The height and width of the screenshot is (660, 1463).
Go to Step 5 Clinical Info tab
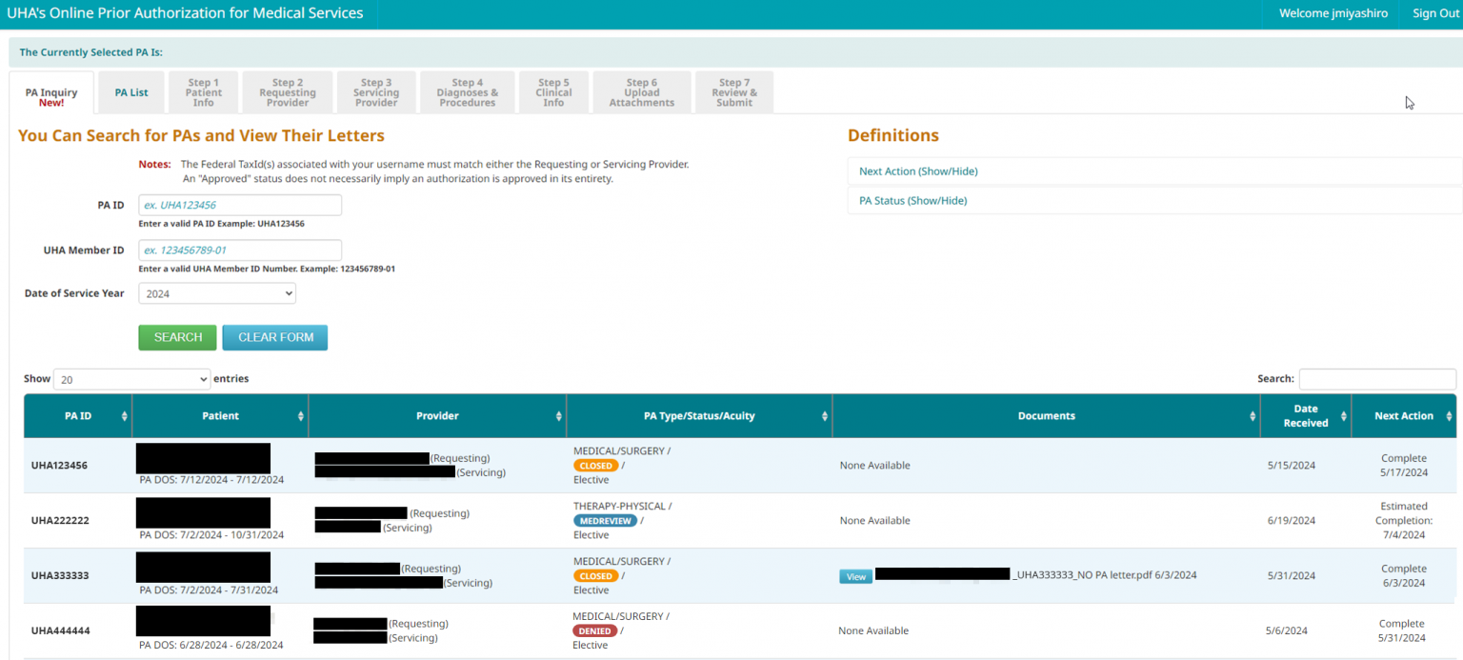click(553, 92)
